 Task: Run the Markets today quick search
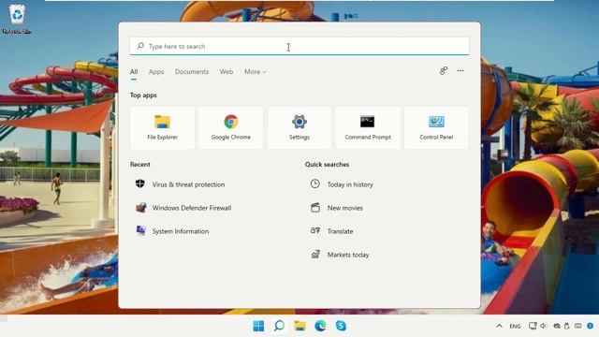tap(340, 255)
